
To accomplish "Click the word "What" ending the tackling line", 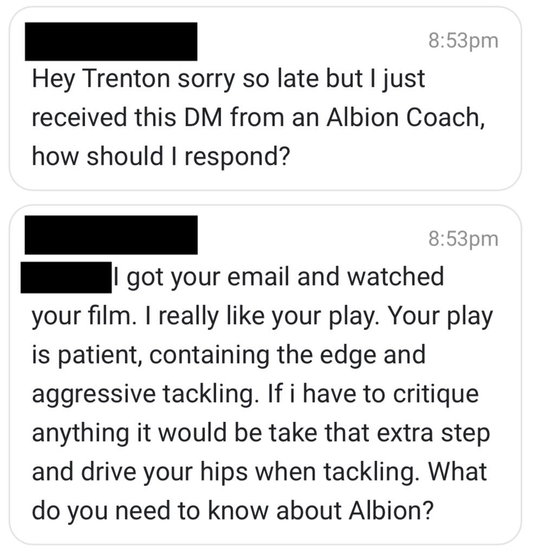I will click(458, 471).
